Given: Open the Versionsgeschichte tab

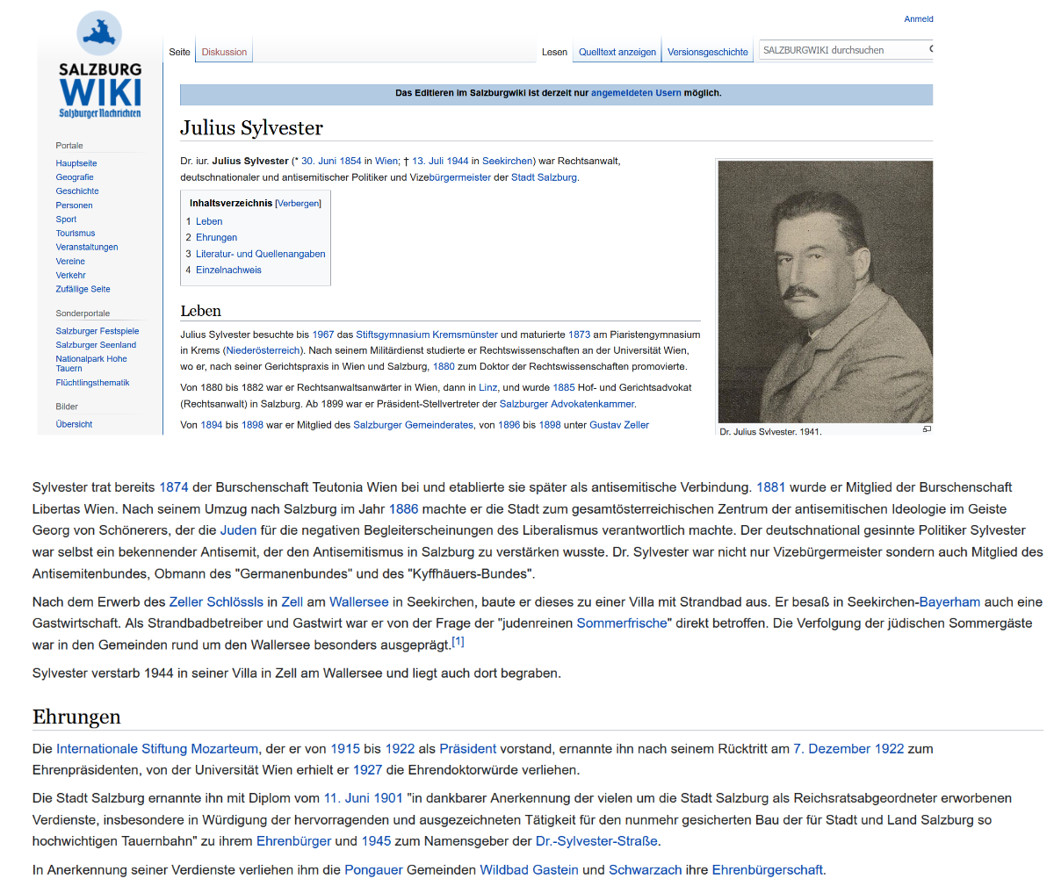Looking at the screenshot, I should pos(707,52).
